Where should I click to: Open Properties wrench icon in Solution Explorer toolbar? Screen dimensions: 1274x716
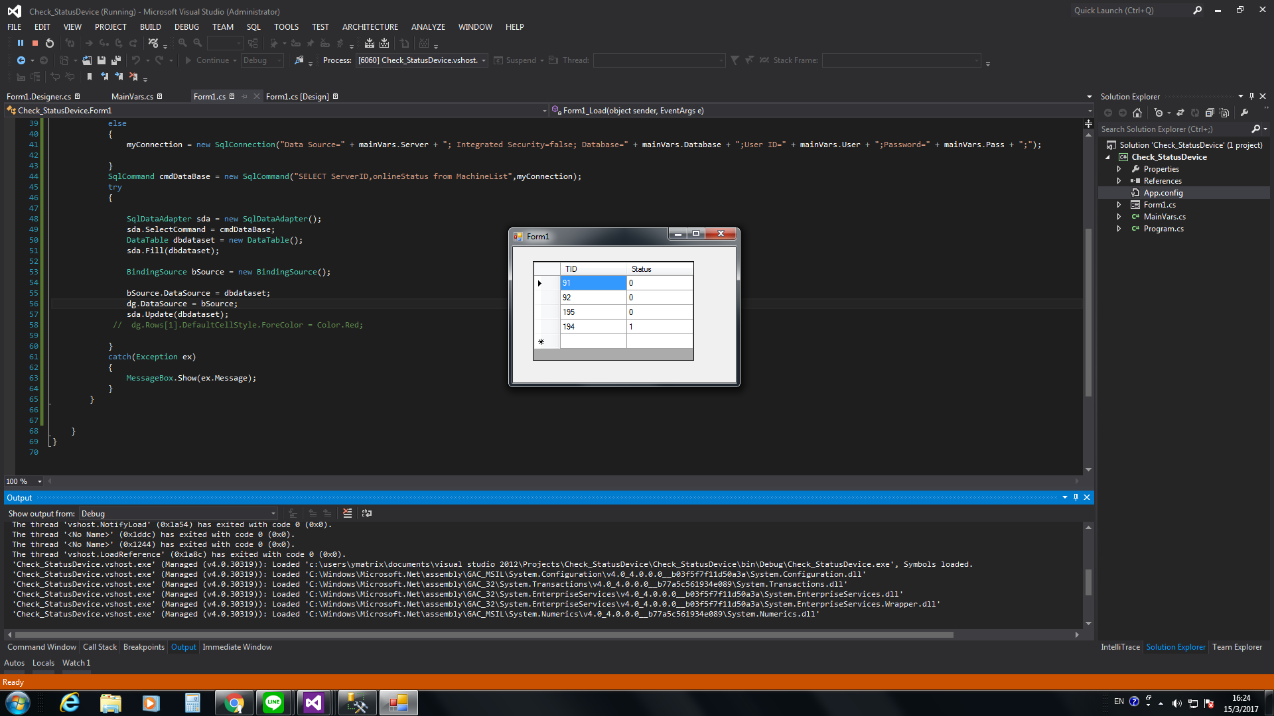(1245, 113)
